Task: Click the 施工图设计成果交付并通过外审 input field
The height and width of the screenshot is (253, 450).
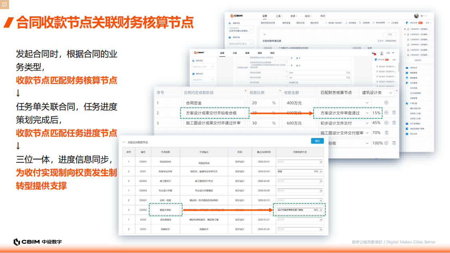Action: 214,123
